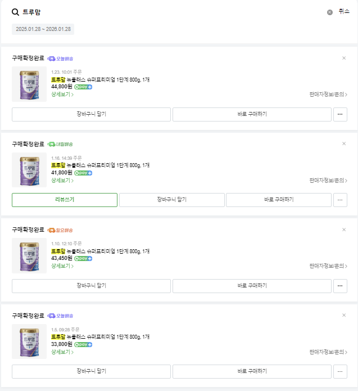Open more options for the 1.23 order
358x391 pixels.
[x=340, y=114]
